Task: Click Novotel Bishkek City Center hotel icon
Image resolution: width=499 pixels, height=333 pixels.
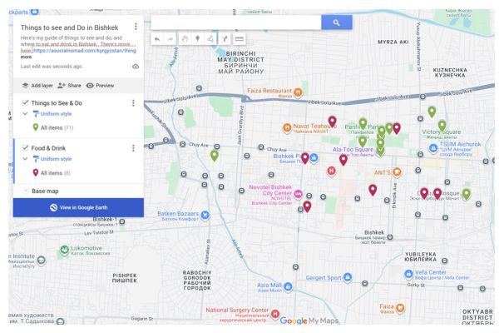Action: click(299, 194)
